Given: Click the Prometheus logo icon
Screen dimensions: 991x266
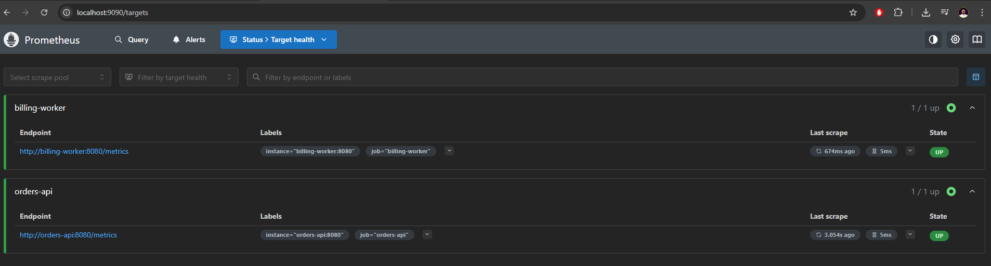Looking at the screenshot, I should click(11, 39).
